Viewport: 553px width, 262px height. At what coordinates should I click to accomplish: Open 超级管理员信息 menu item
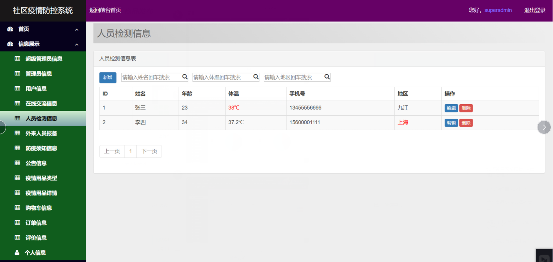tap(43, 59)
